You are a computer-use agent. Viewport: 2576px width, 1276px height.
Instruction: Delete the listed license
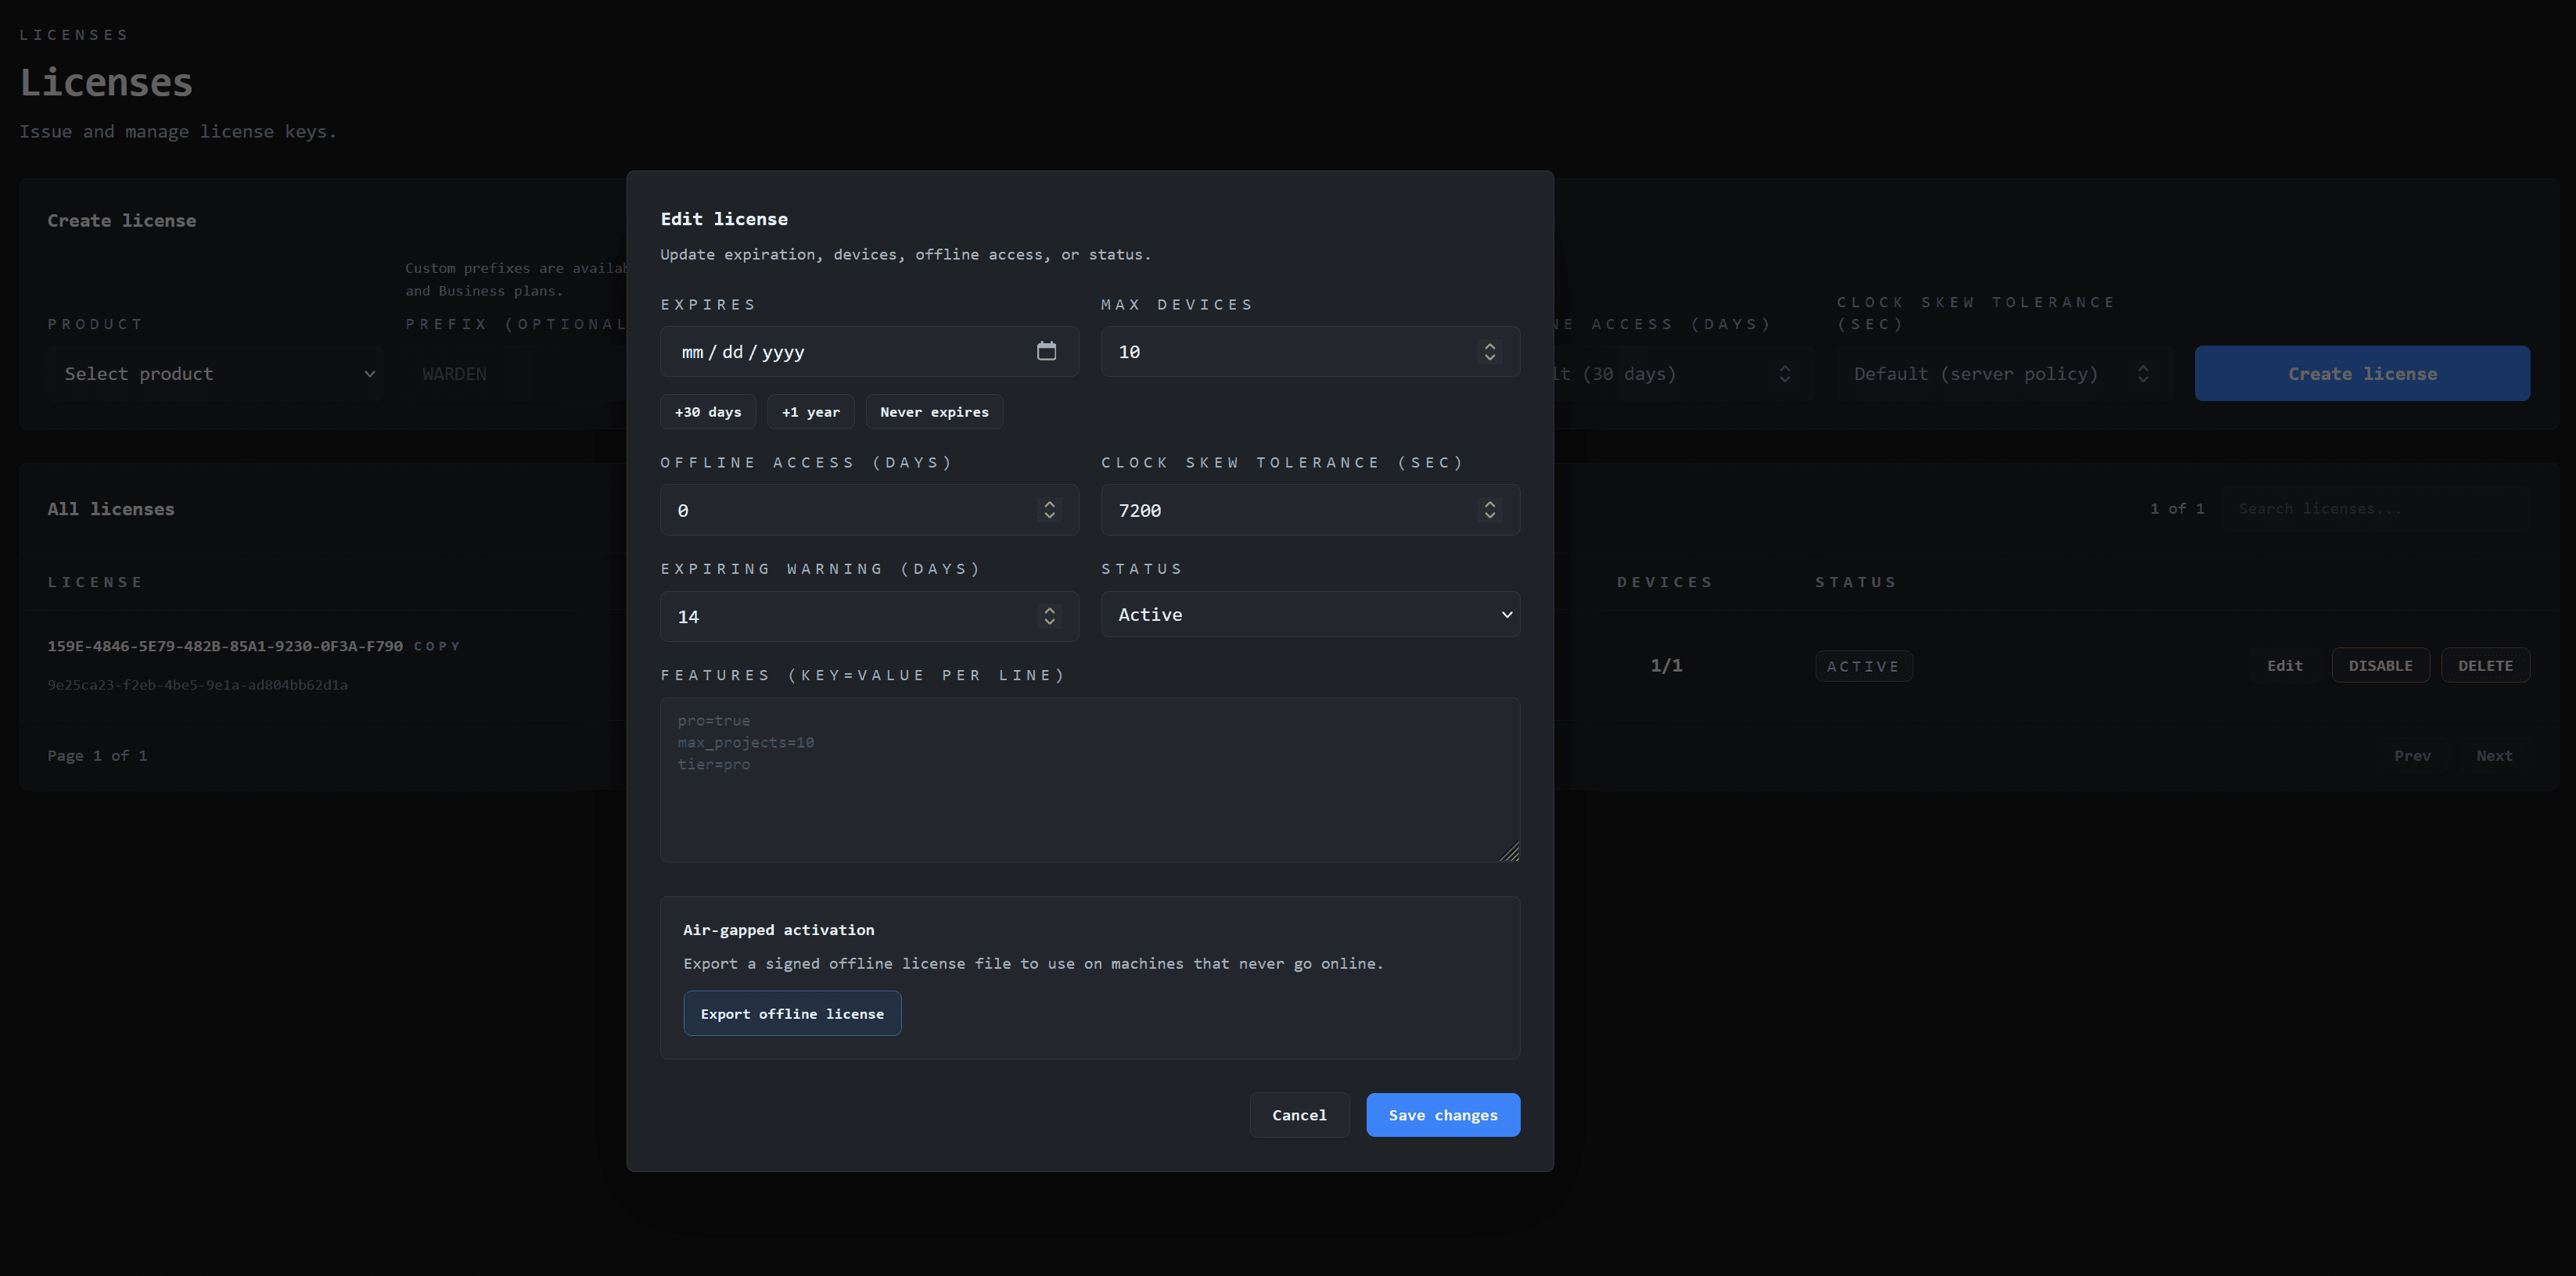click(x=2486, y=665)
